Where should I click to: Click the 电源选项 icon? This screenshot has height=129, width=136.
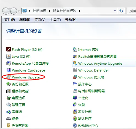point(9,98)
